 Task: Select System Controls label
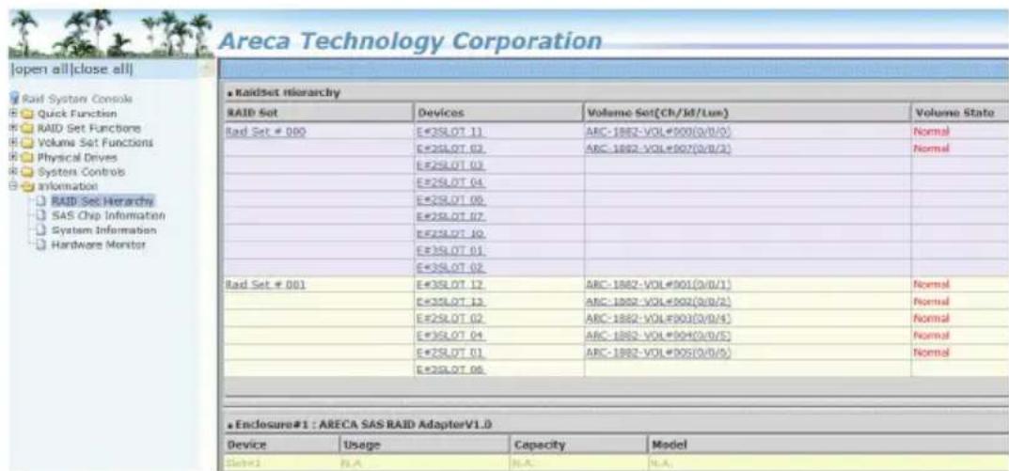pyautogui.click(x=81, y=172)
